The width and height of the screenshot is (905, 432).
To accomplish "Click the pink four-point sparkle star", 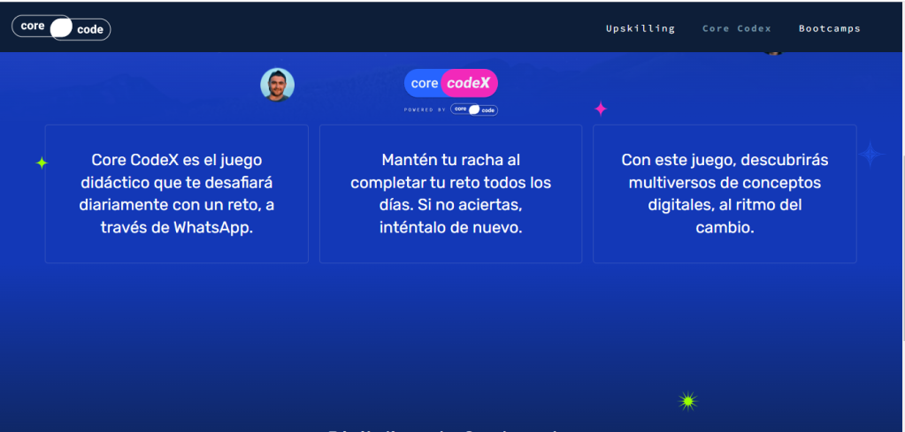I will [601, 109].
